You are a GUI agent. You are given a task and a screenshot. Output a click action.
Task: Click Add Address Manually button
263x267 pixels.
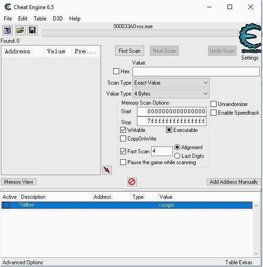233,182
